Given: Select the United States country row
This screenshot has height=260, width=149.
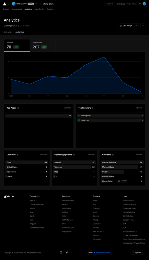Looking at the screenshot, I should [27, 167].
